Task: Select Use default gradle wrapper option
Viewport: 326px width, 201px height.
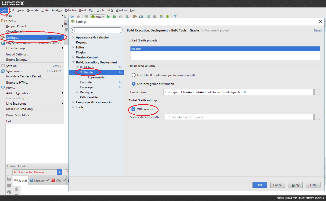Action: click(x=133, y=75)
